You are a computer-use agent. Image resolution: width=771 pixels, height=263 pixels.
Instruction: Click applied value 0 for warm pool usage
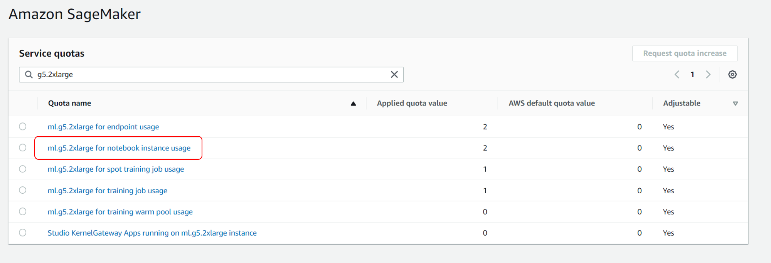click(485, 212)
